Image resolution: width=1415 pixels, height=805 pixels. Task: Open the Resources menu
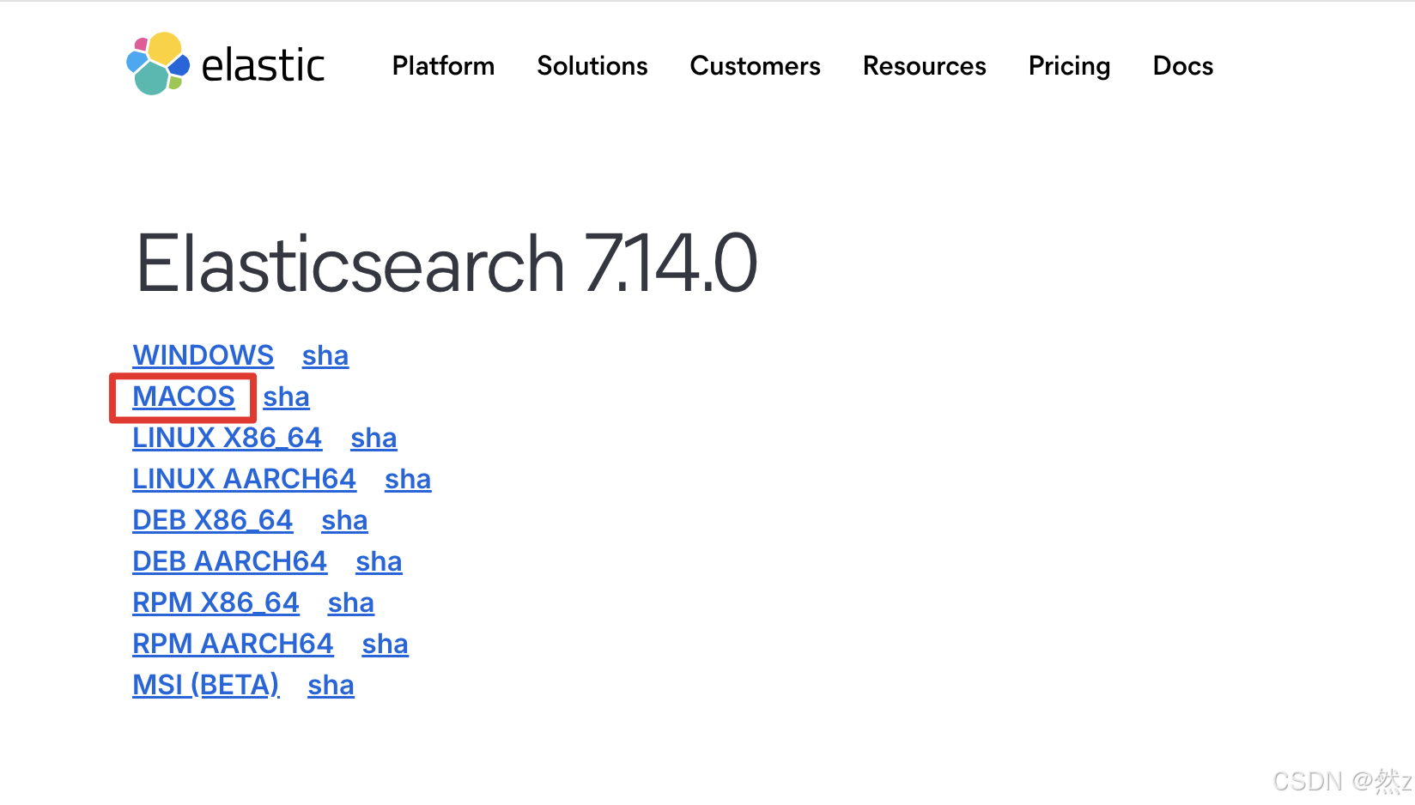point(925,66)
